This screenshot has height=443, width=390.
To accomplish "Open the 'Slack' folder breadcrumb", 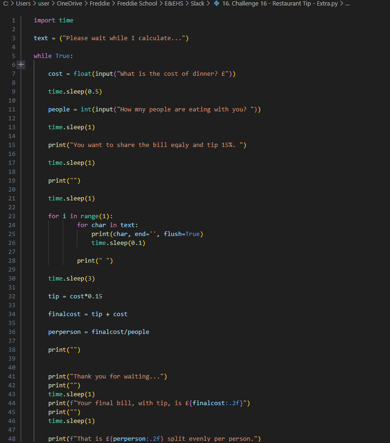I will point(197,4).
